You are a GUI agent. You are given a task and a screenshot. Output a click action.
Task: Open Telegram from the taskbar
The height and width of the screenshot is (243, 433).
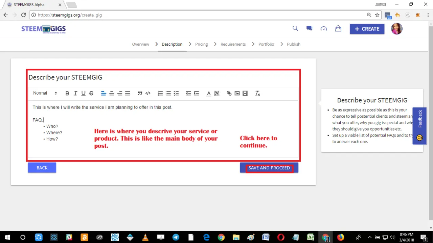(x=176, y=237)
